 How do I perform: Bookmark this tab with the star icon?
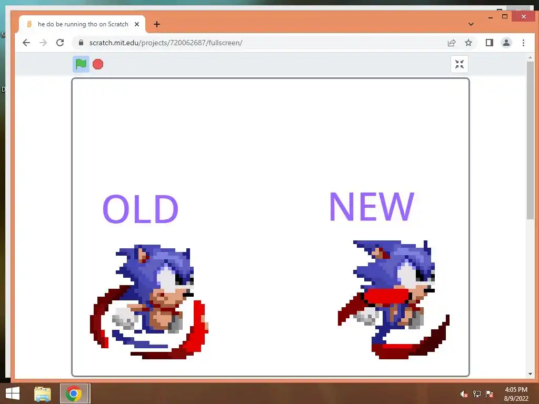tap(468, 43)
